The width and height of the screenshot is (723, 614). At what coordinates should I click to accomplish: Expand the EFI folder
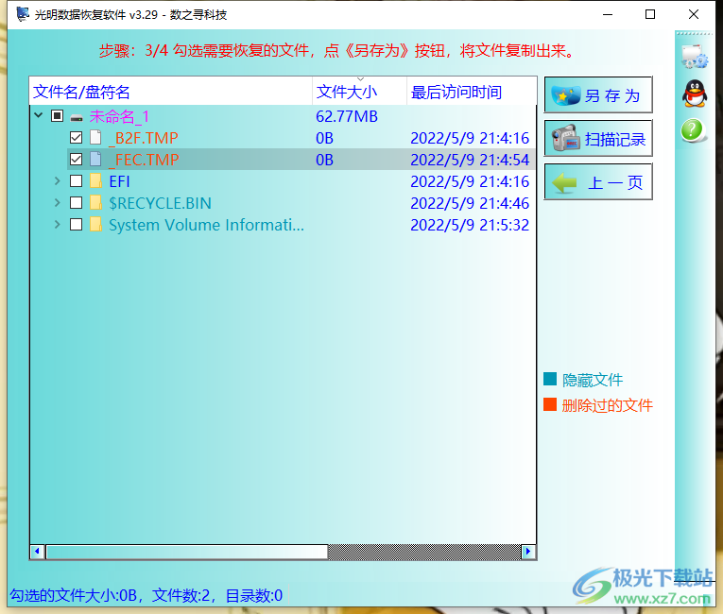pyautogui.click(x=57, y=180)
